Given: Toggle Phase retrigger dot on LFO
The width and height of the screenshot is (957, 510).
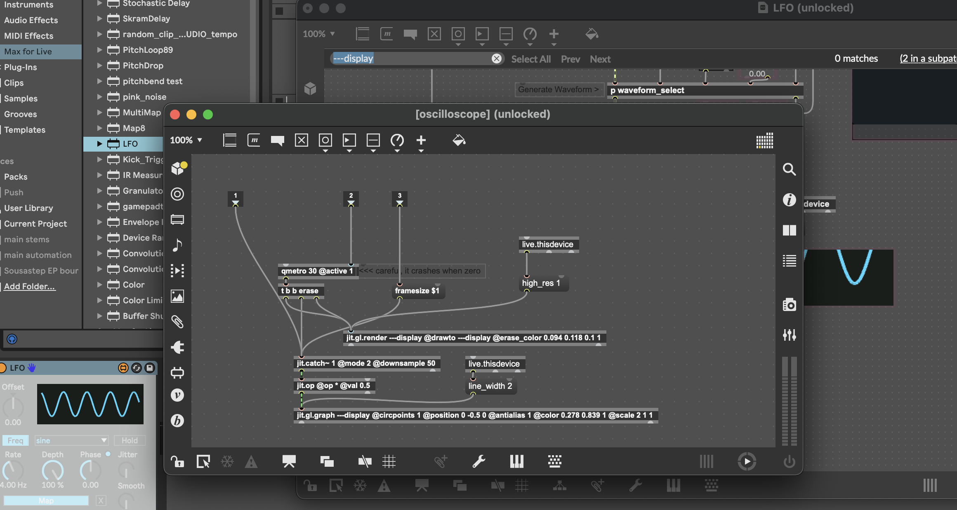Looking at the screenshot, I should (x=108, y=454).
